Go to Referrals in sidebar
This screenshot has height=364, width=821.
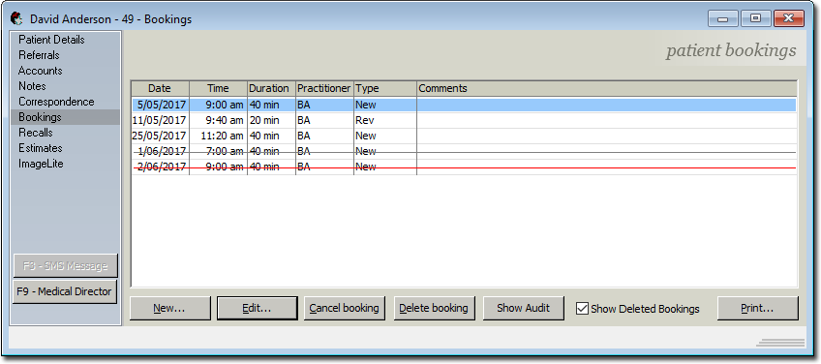click(39, 55)
